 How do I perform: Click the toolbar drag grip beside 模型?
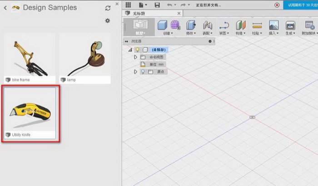click(x=125, y=27)
